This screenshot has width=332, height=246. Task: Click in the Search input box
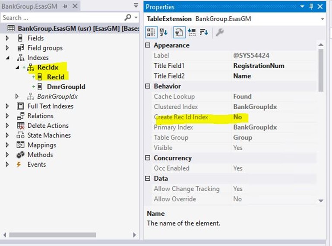[63, 18]
